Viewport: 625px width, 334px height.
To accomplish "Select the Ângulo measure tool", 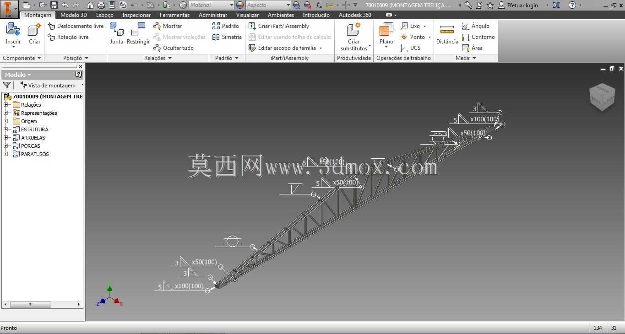I will (476, 26).
